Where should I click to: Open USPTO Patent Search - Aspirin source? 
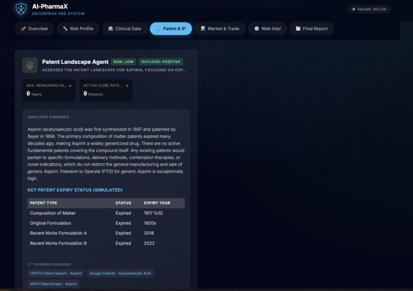click(56, 274)
